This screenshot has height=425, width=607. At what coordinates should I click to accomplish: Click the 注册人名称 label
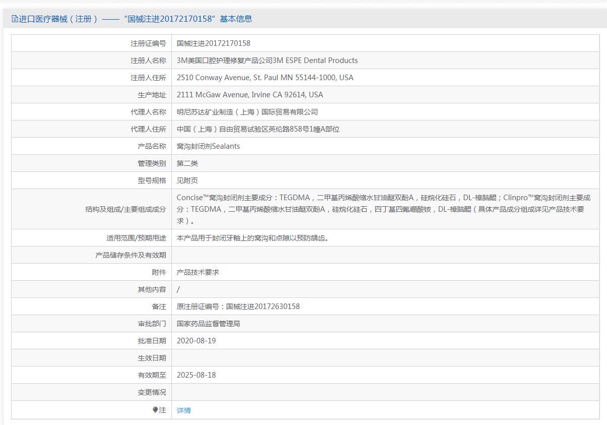[148, 60]
